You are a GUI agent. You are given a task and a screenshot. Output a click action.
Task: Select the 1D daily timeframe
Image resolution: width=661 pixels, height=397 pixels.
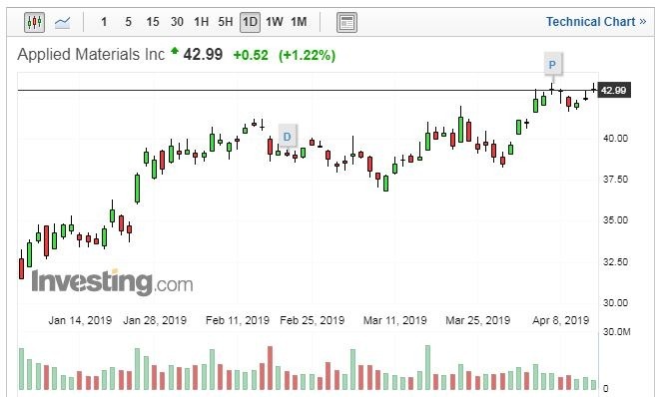coord(250,22)
